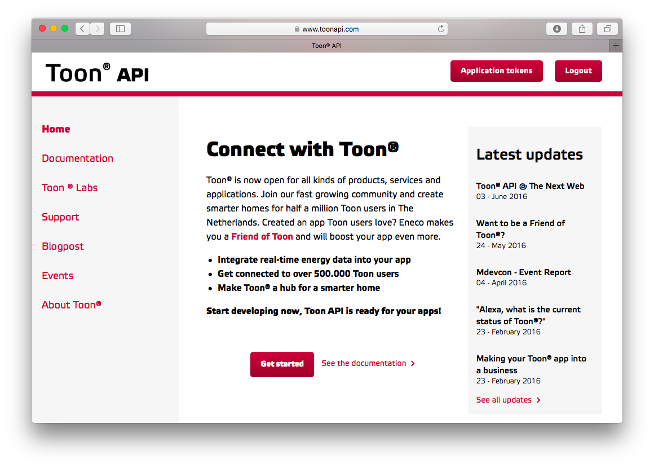The width and height of the screenshot is (654, 468).
Task: Click the Logout button
Action: pyautogui.click(x=578, y=71)
